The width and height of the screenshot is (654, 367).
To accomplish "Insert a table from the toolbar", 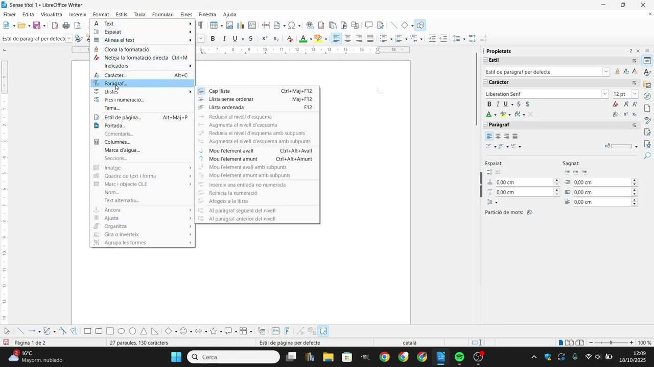I will [214, 25].
